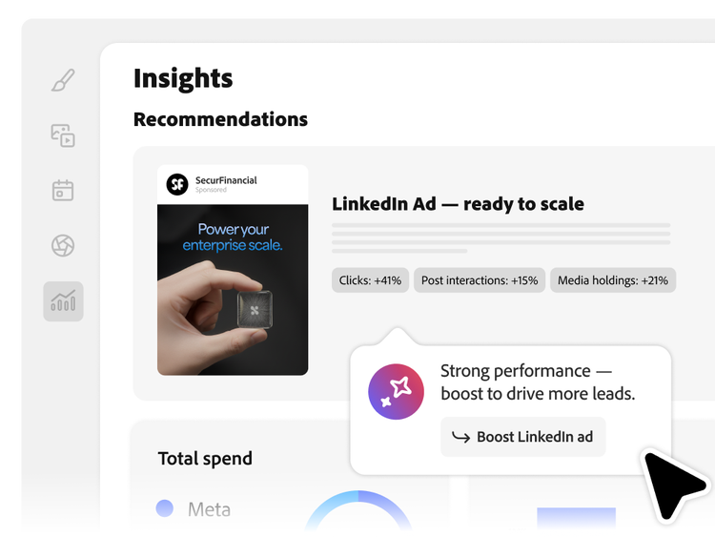Click the Recommendations section heading
The height and width of the screenshot is (537, 715).
tap(220, 119)
